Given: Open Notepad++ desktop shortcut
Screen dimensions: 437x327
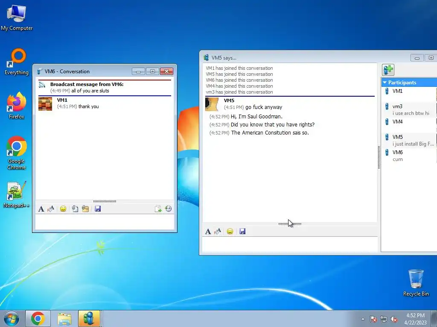Looking at the screenshot, I should point(16,195).
